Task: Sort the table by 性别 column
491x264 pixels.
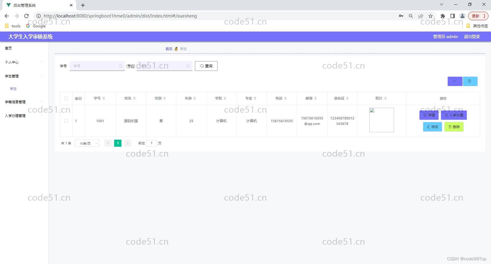Action: (164, 98)
